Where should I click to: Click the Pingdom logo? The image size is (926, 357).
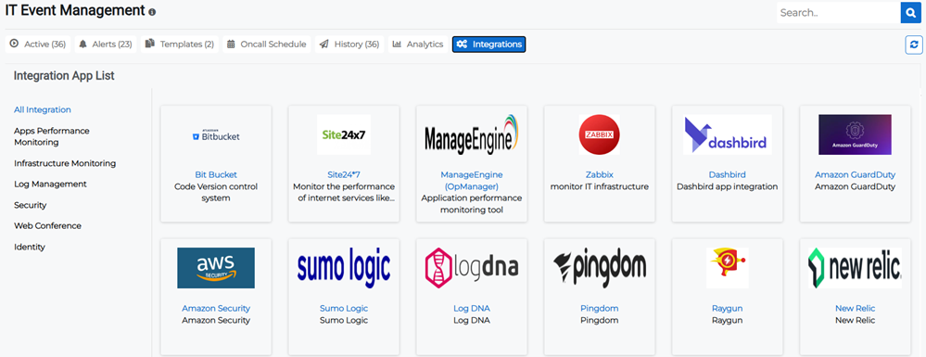click(x=600, y=268)
